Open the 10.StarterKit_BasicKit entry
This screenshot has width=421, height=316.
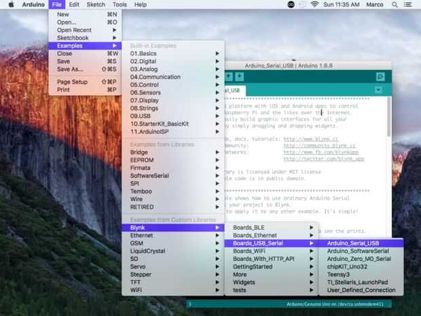tap(173, 124)
